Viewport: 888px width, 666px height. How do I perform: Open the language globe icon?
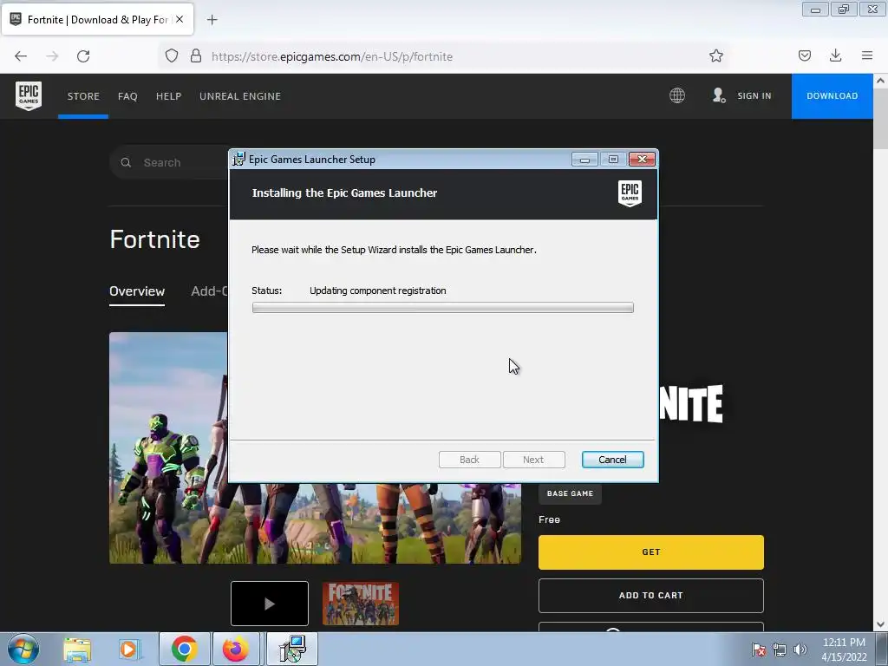(676, 95)
